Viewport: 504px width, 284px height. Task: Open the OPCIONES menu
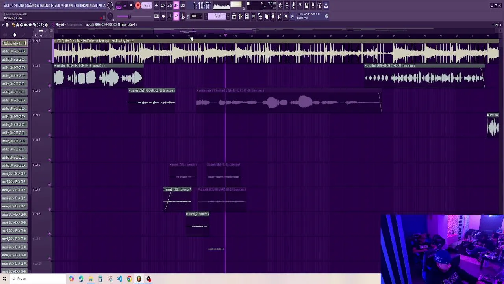[x=72, y=6]
